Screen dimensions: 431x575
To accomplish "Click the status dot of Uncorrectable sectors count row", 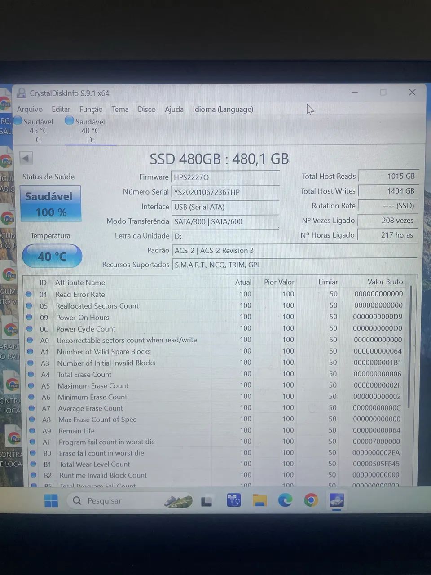I will pyautogui.click(x=31, y=340).
